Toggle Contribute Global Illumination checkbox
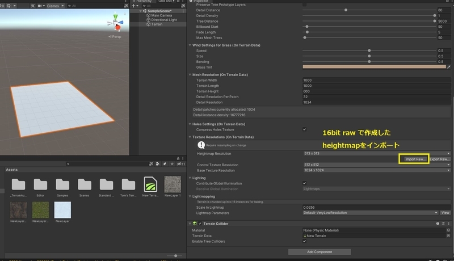 pos(304,183)
